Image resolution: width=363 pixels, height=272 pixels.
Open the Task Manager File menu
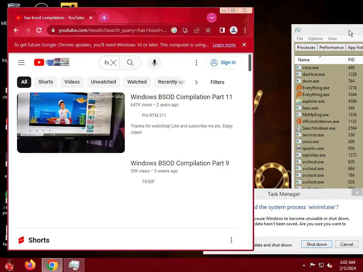click(x=300, y=38)
